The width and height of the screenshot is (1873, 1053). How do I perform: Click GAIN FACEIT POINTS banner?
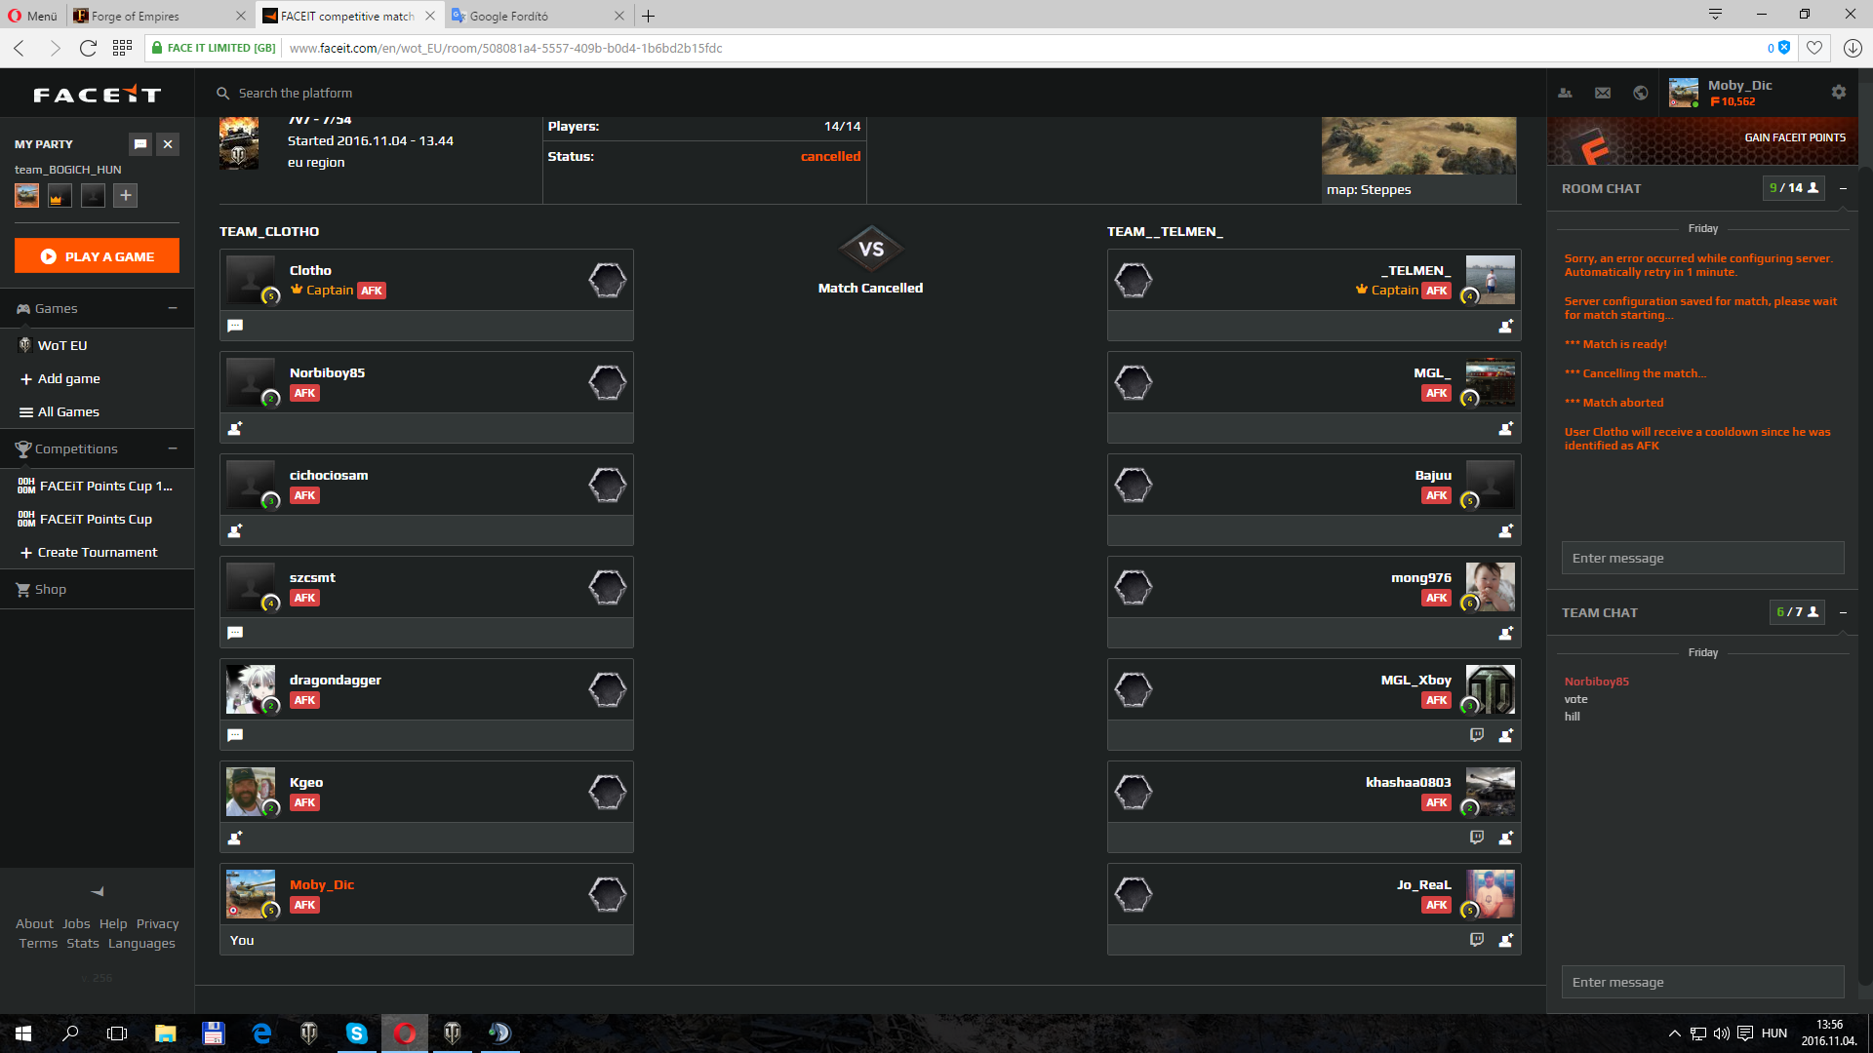[x=1702, y=141]
